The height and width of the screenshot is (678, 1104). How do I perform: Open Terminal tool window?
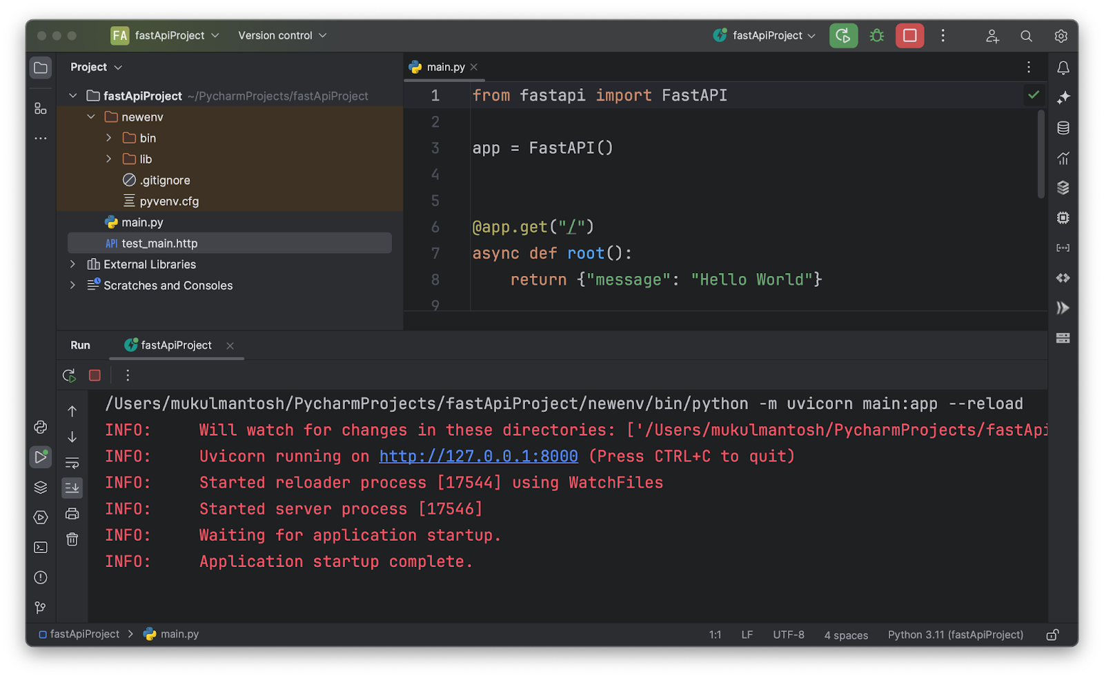click(x=41, y=547)
